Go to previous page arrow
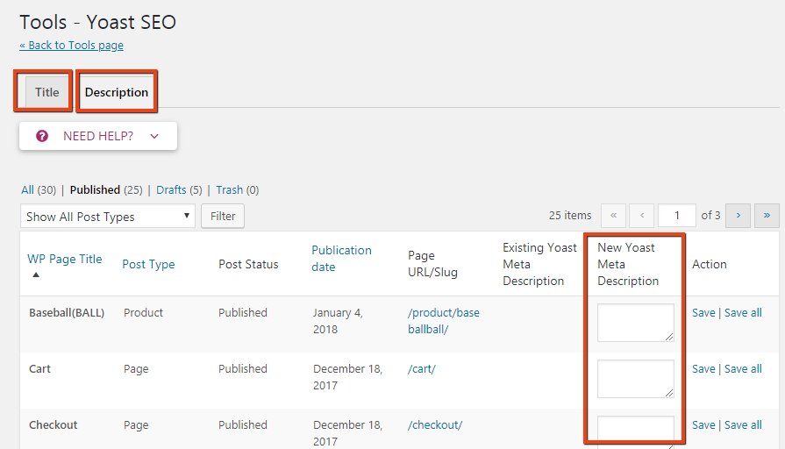Viewport: 785px width, 449px height. (x=642, y=215)
